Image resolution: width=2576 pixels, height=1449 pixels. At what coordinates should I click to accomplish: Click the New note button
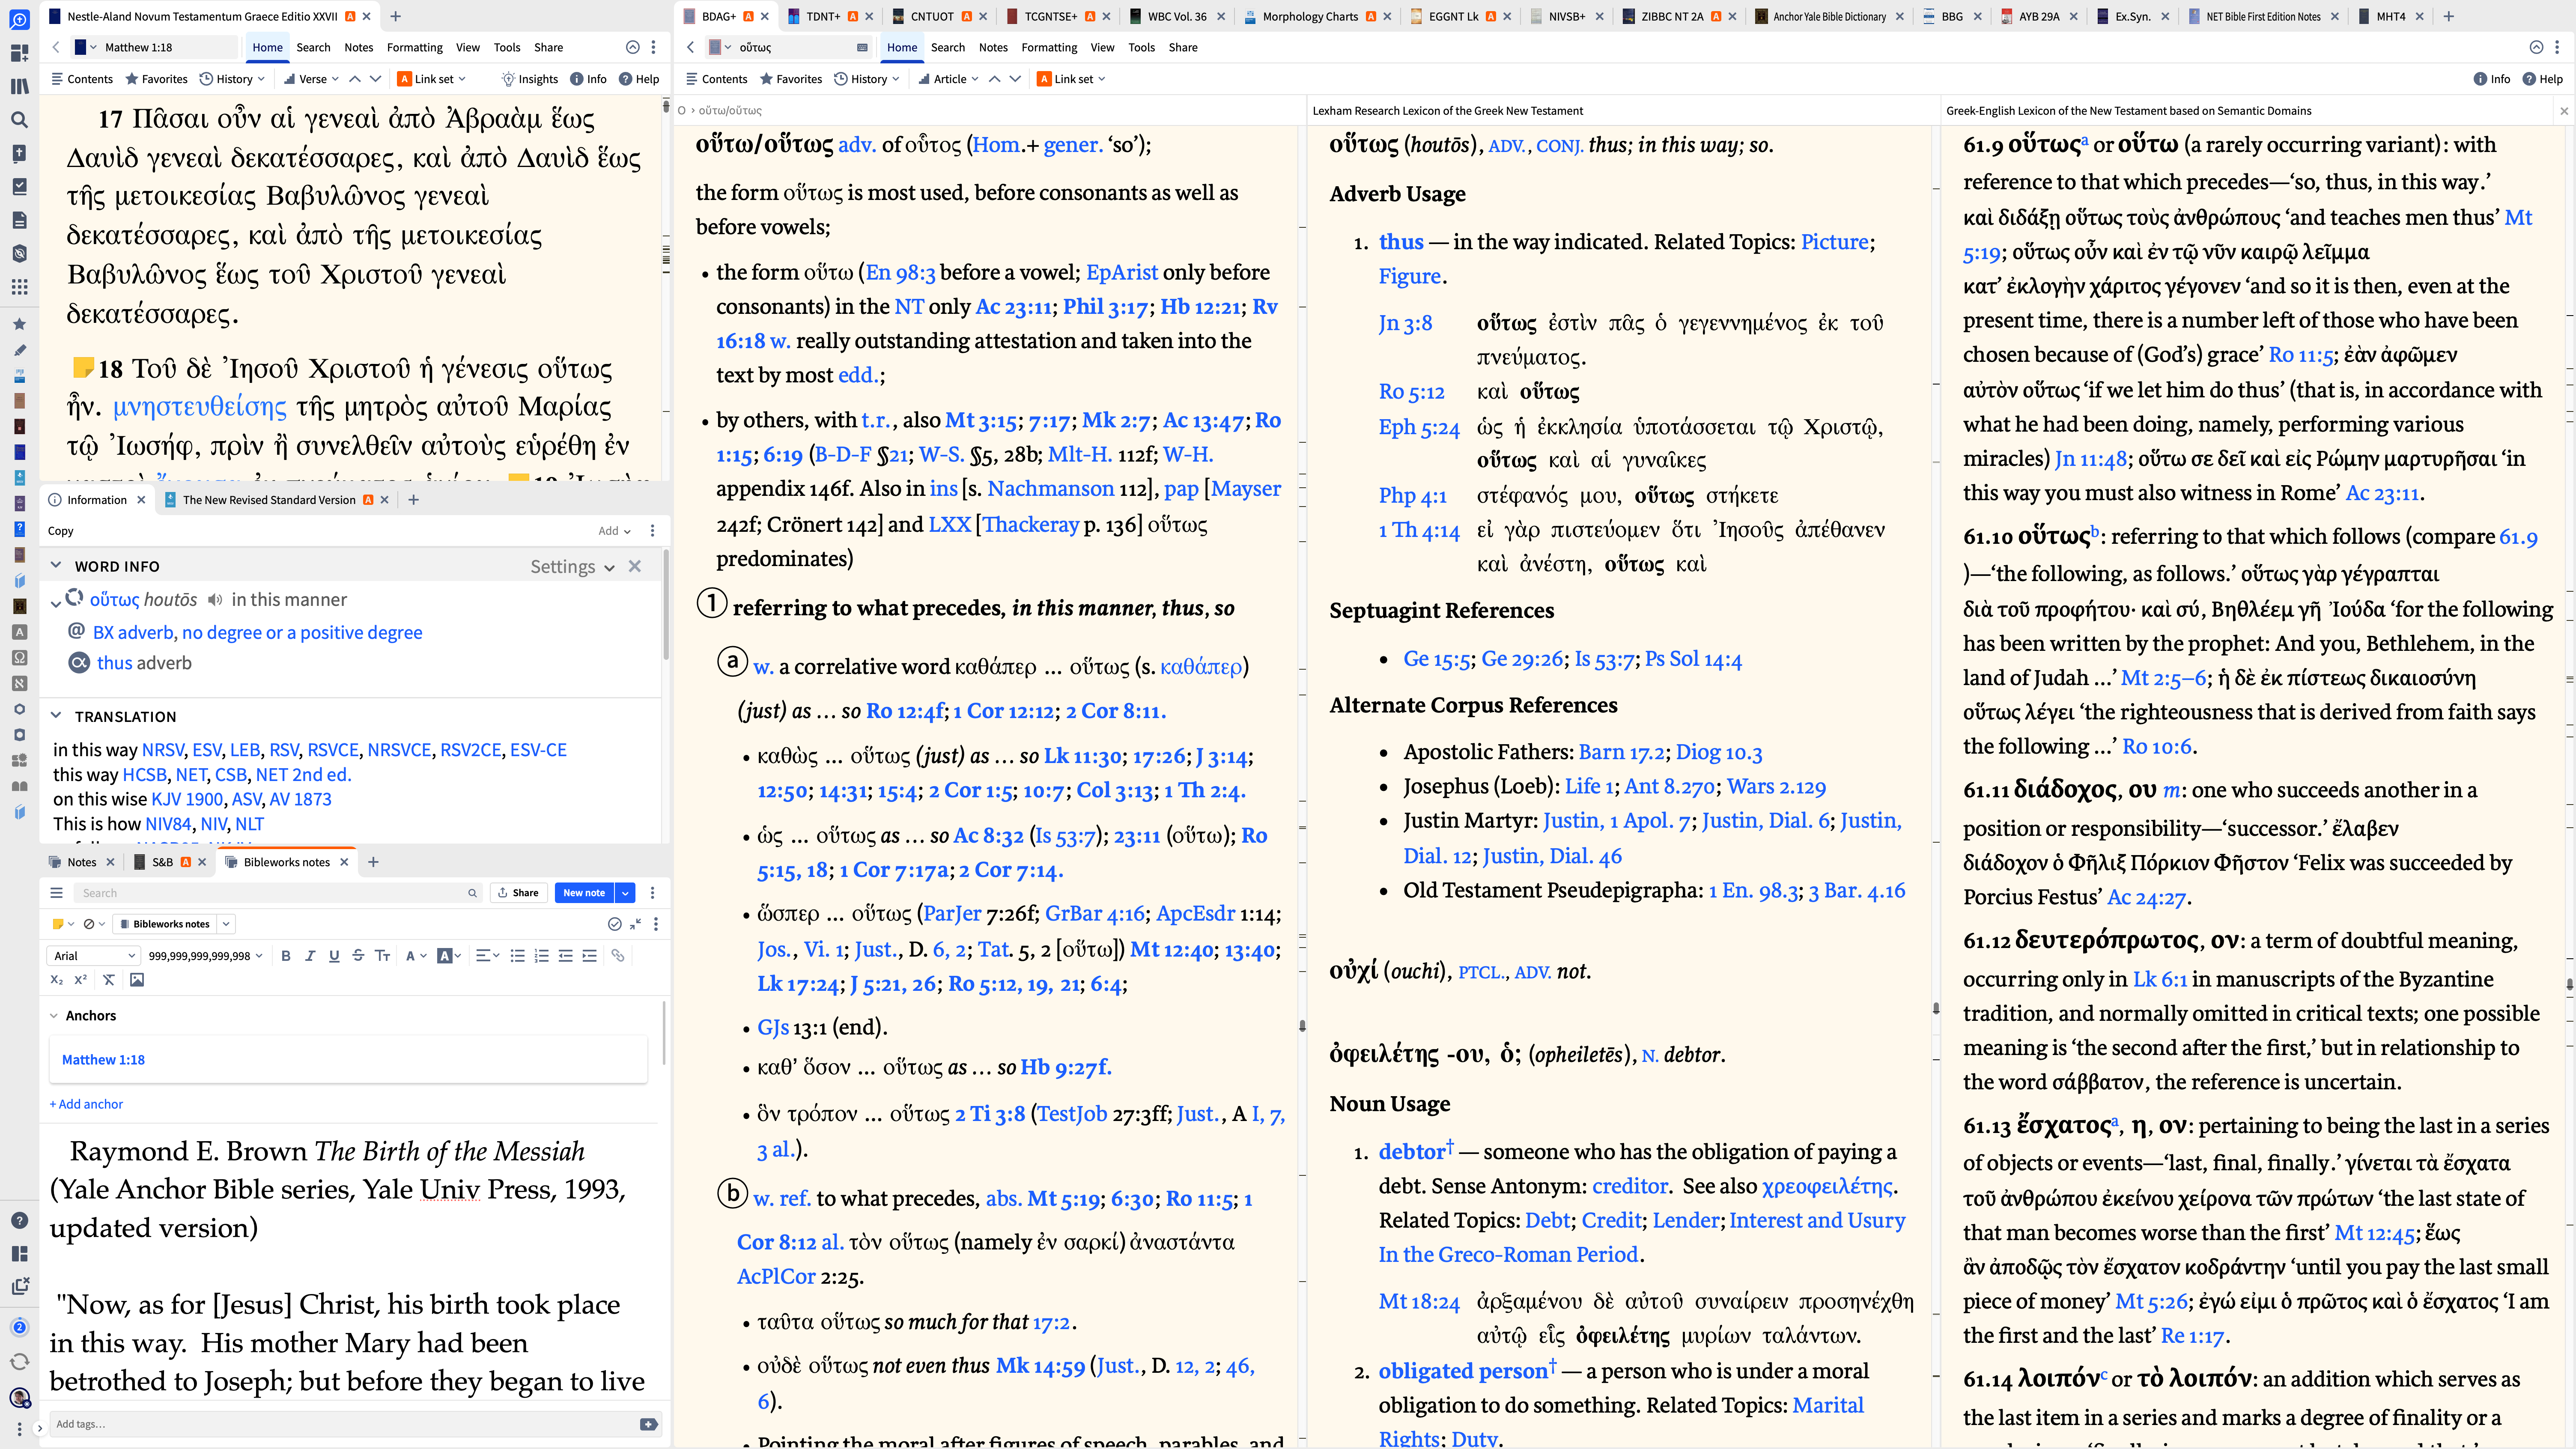584,893
